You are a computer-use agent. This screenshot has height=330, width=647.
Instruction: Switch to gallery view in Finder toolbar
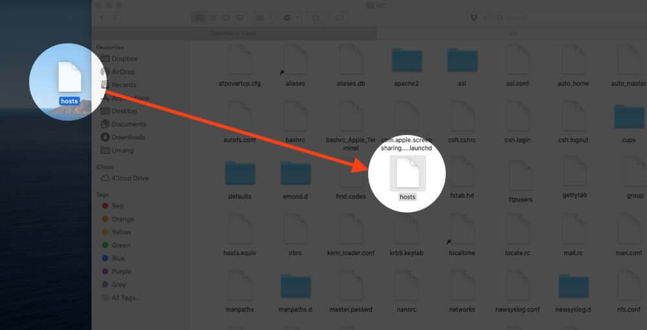240,17
